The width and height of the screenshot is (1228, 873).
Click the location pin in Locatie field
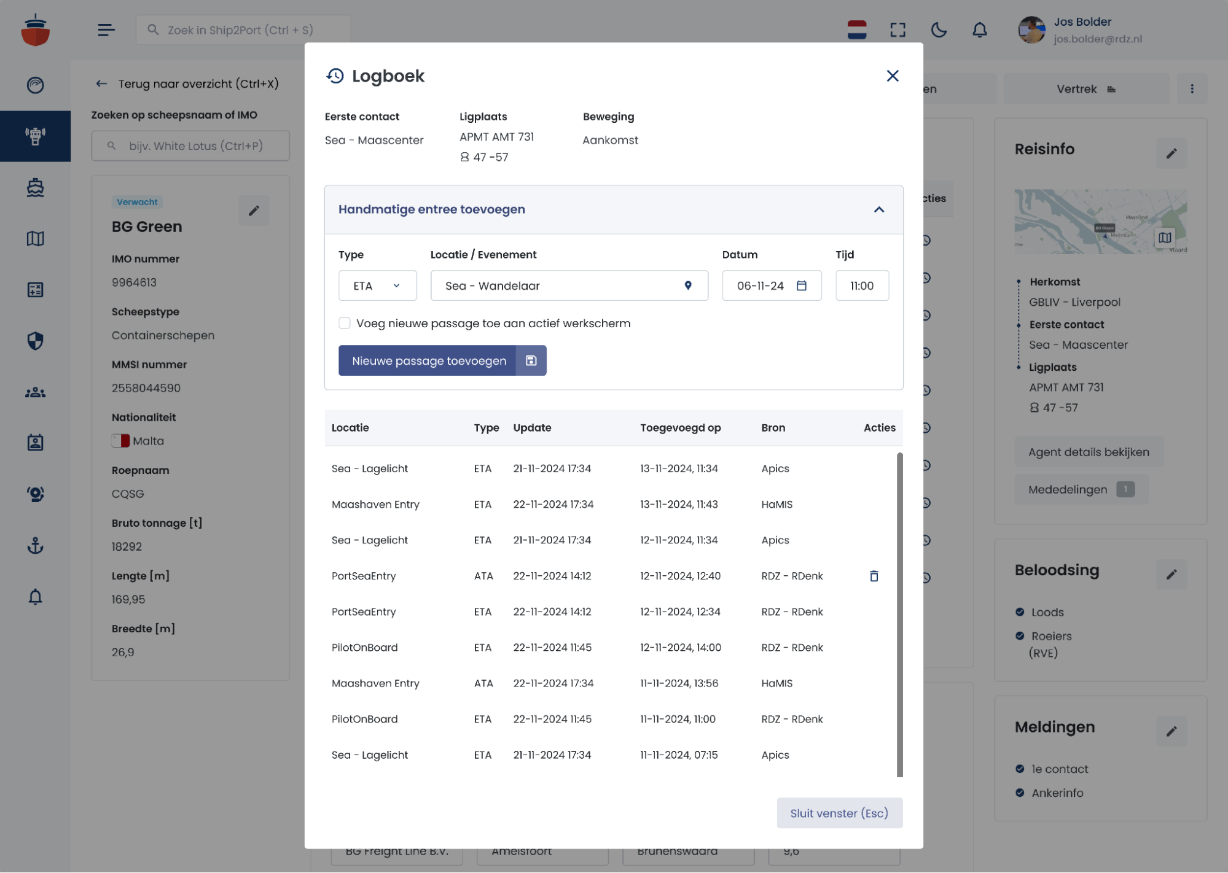tap(688, 285)
